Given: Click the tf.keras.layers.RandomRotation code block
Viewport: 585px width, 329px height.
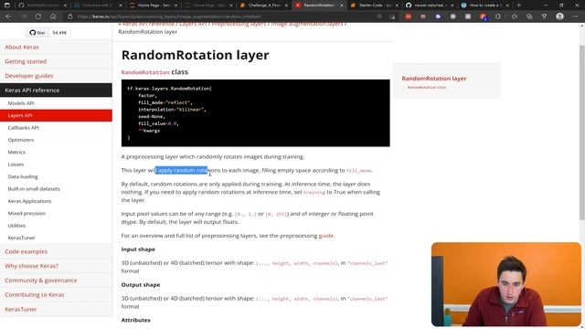Looking at the screenshot, I should [x=256, y=113].
